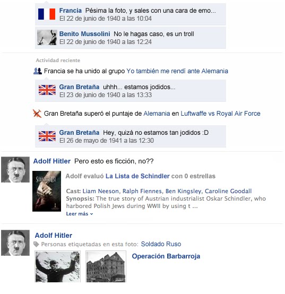285x294 pixels.
Task: Open the ruined building photo thumbnail
Action: point(106,266)
